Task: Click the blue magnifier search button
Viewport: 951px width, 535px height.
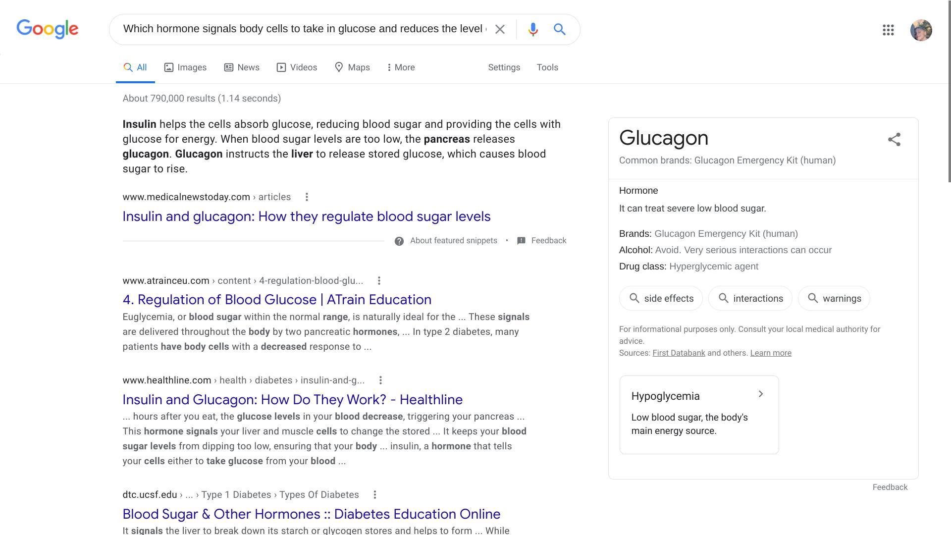Action: (560, 30)
